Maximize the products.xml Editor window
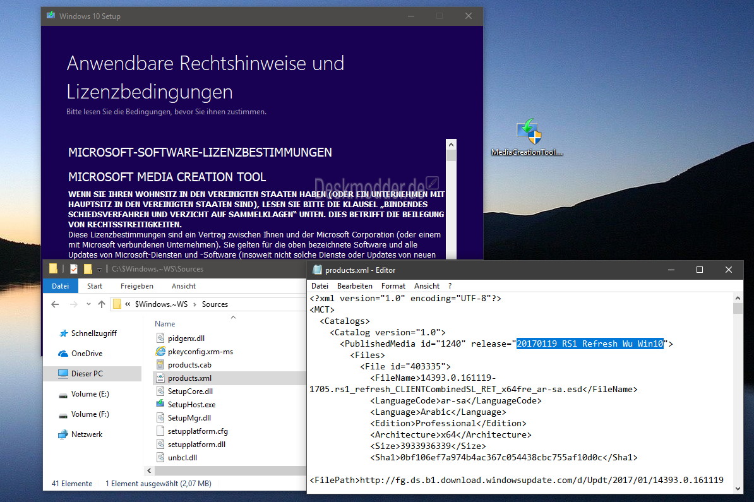 [700, 270]
